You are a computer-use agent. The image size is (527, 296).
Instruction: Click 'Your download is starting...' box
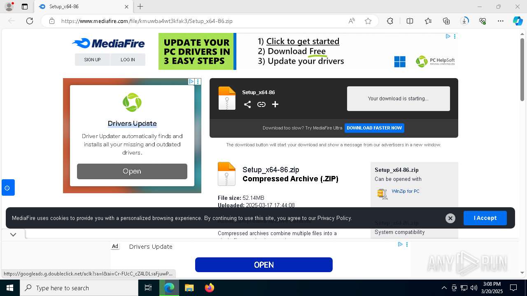pyautogui.click(x=398, y=99)
